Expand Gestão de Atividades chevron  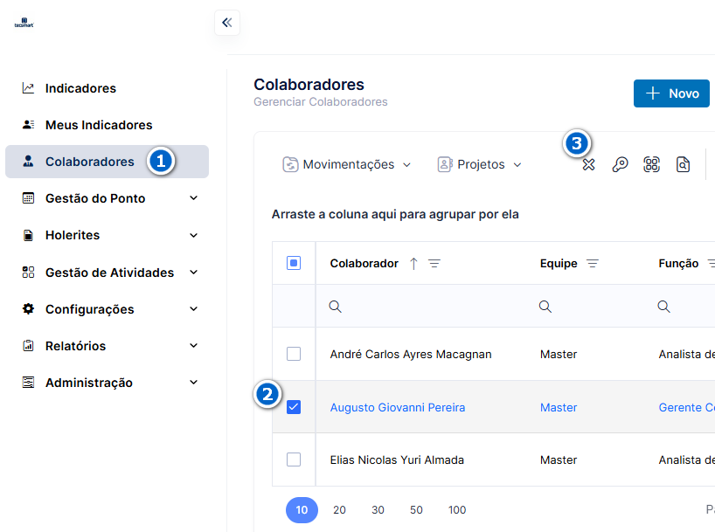tap(194, 273)
